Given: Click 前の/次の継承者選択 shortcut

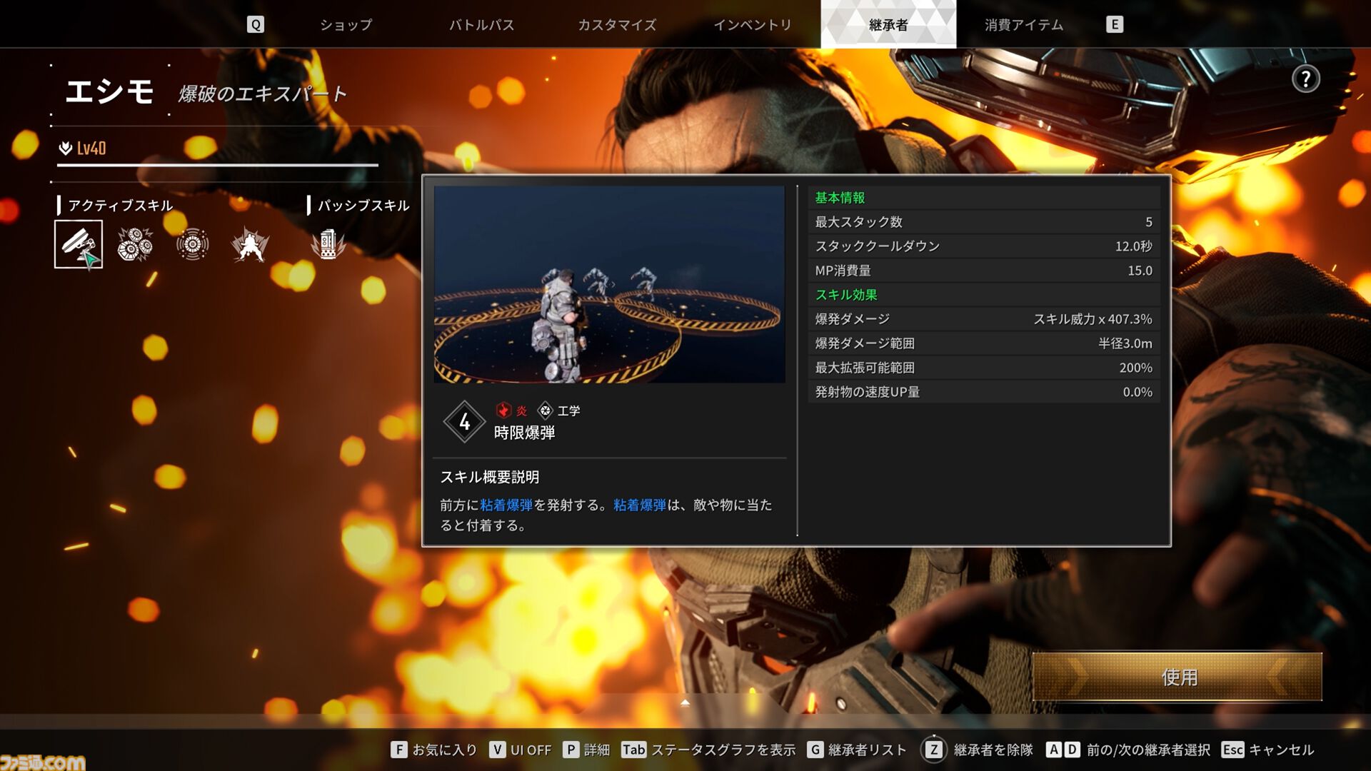Looking at the screenshot, I should click(x=1128, y=750).
